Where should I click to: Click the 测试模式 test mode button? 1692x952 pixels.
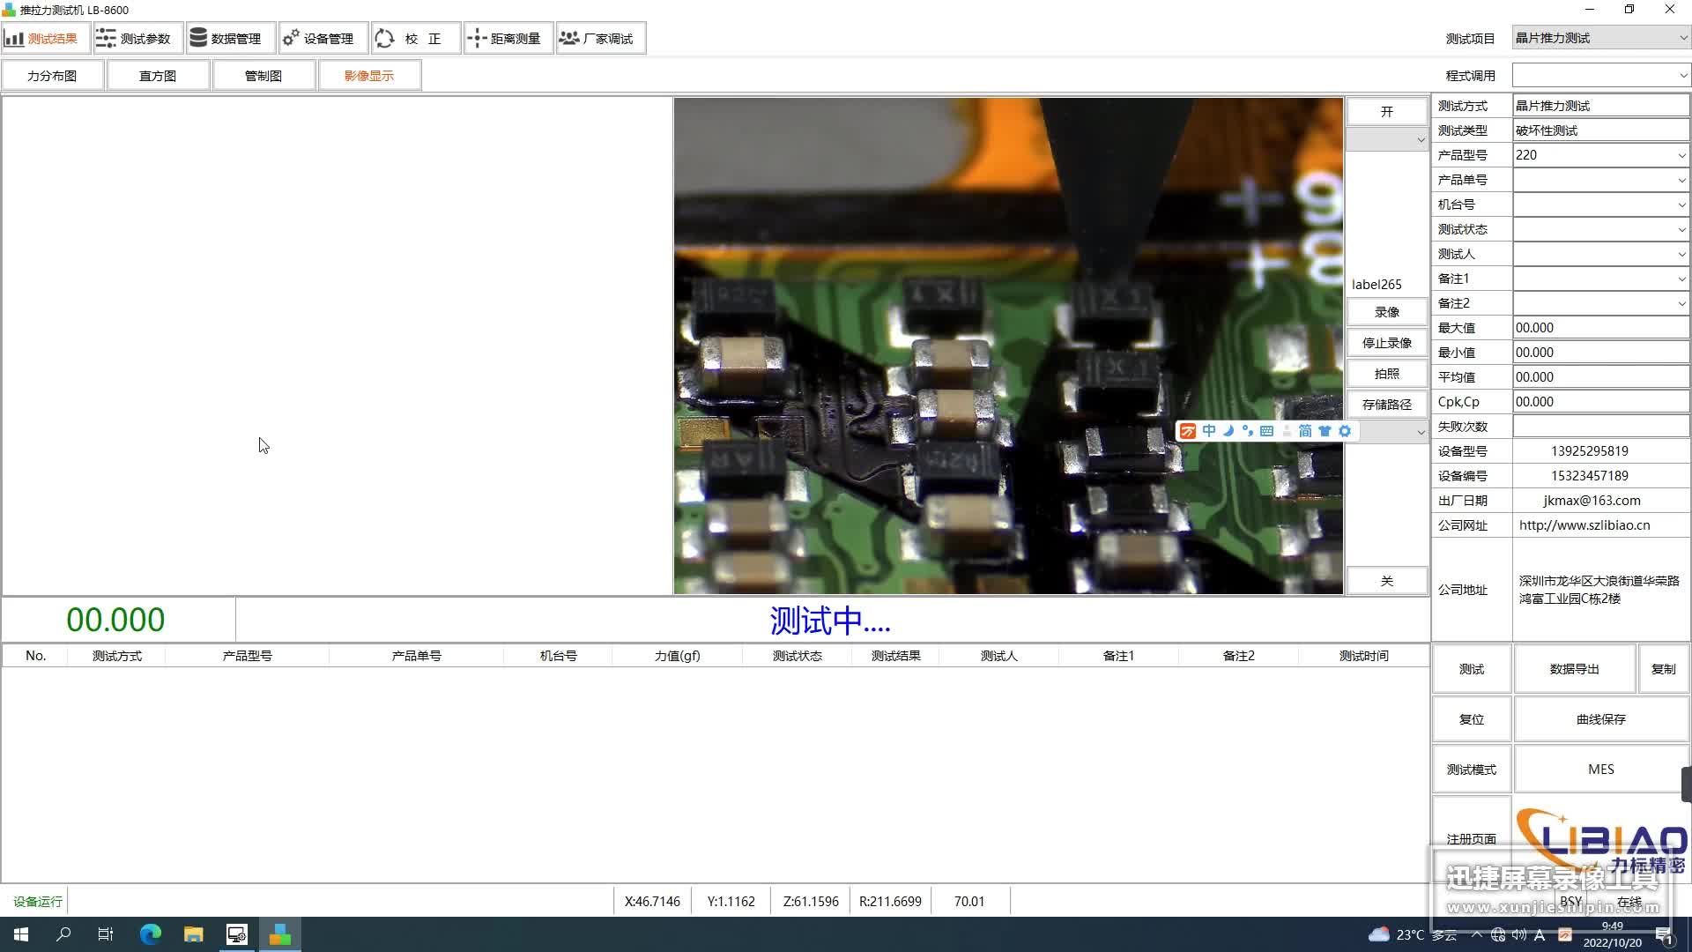(1472, 770)
